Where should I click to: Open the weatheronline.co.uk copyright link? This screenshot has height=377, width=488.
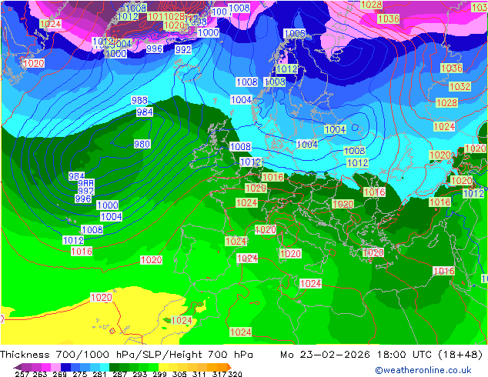(423, 370)
